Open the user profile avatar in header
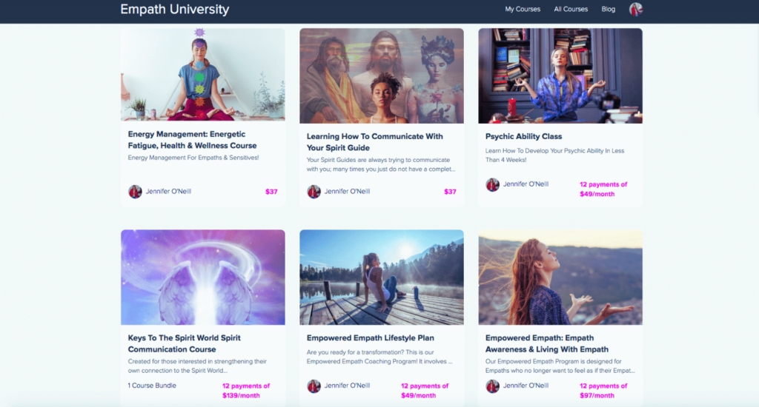Viewport: 759px width, 407px height. [x=635, y=9]
